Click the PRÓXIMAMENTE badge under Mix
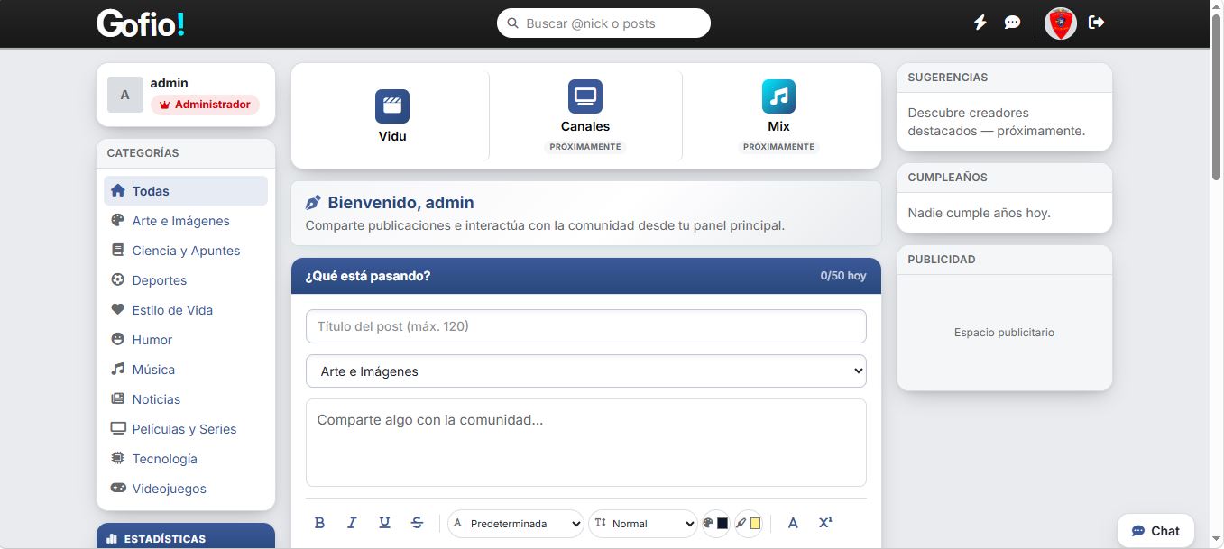The image size is (1224, 549). pyautogui.click(x=778, y=146)
